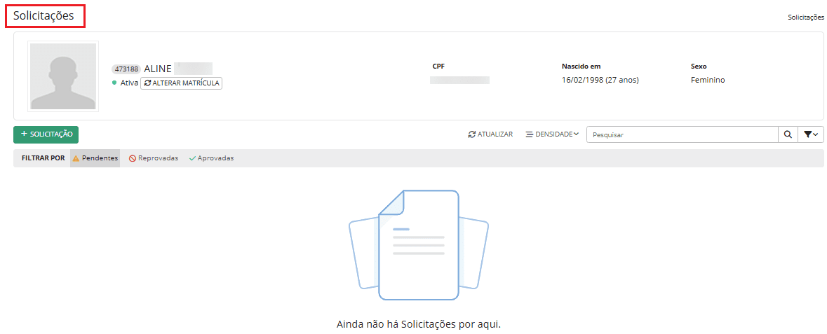The height and width of the screenshot is (334, 827).
Task: Refresh the list with ATUALIZAR
Action: [490, 134]
